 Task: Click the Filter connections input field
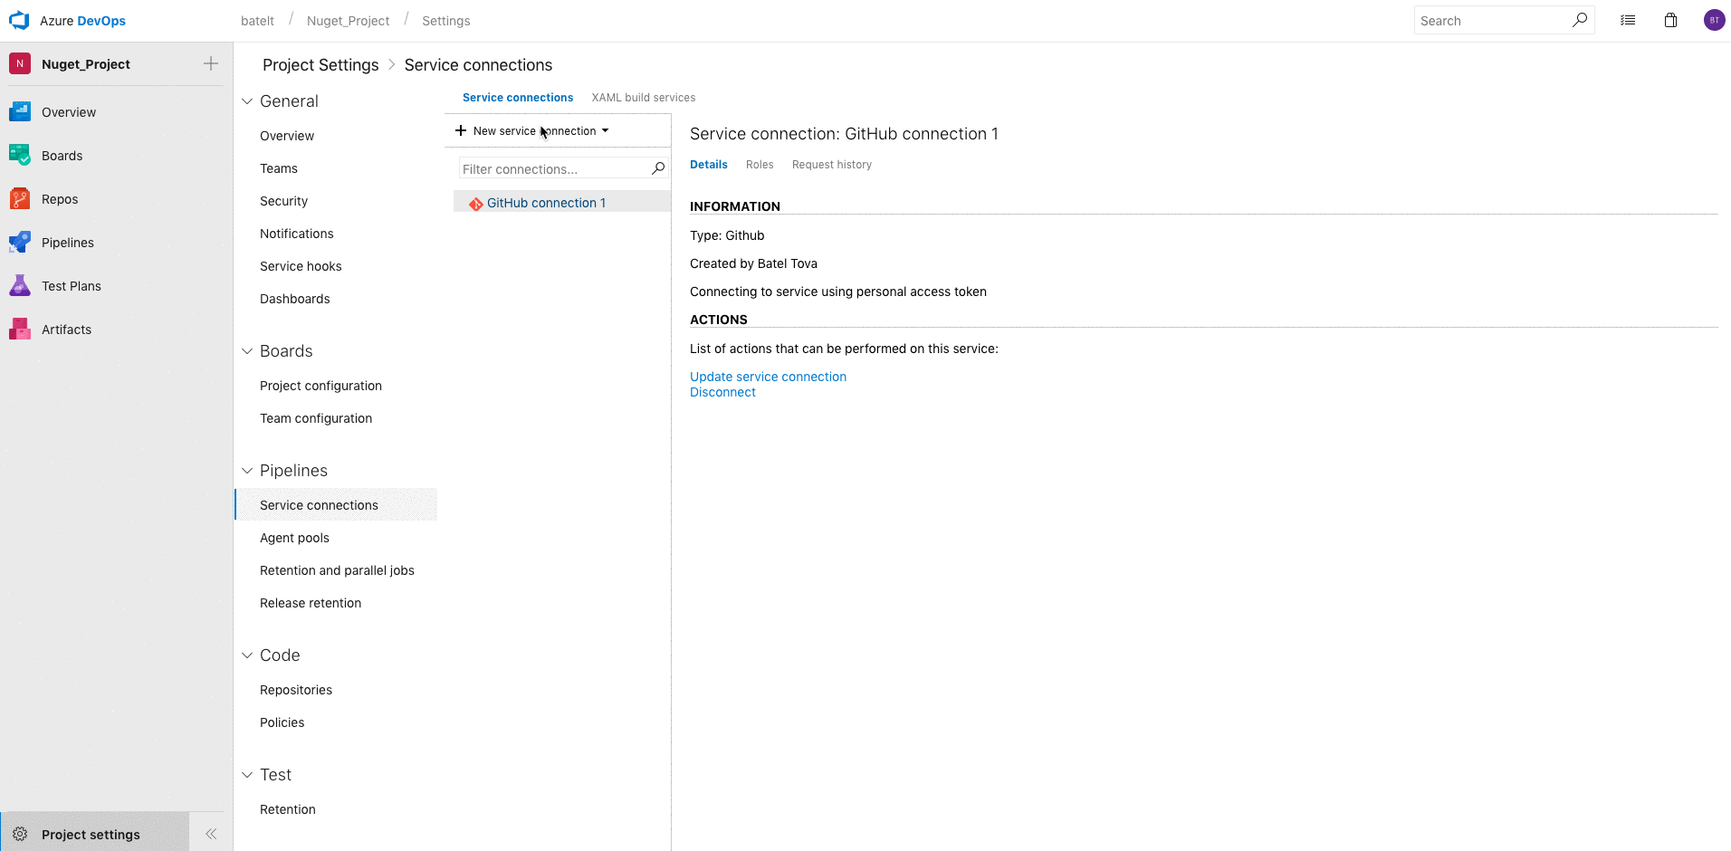tap(554, 169)
